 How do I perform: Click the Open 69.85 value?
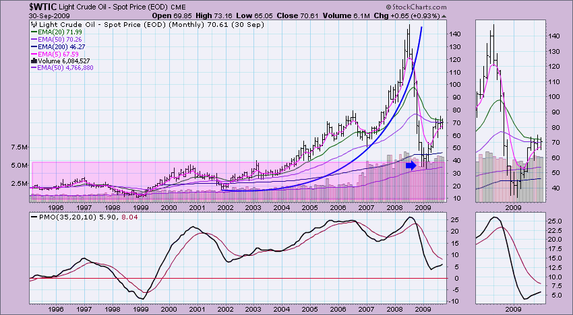(x=173, y=15)
